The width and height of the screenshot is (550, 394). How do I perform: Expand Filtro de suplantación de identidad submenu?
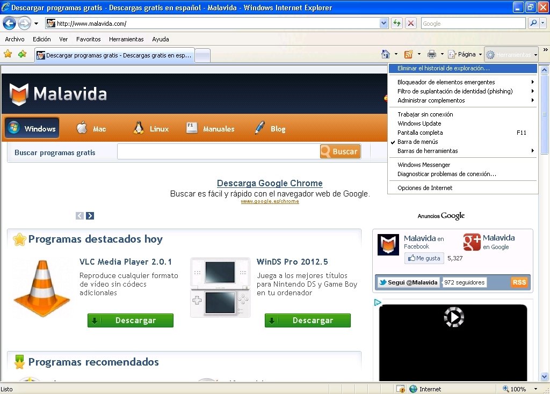(462, 91)
